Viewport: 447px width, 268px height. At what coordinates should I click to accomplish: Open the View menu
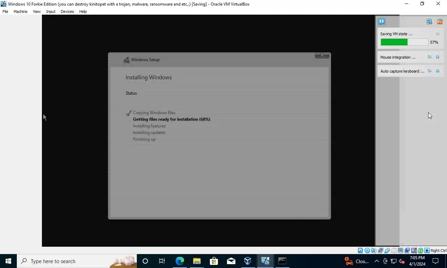[37, 12]
